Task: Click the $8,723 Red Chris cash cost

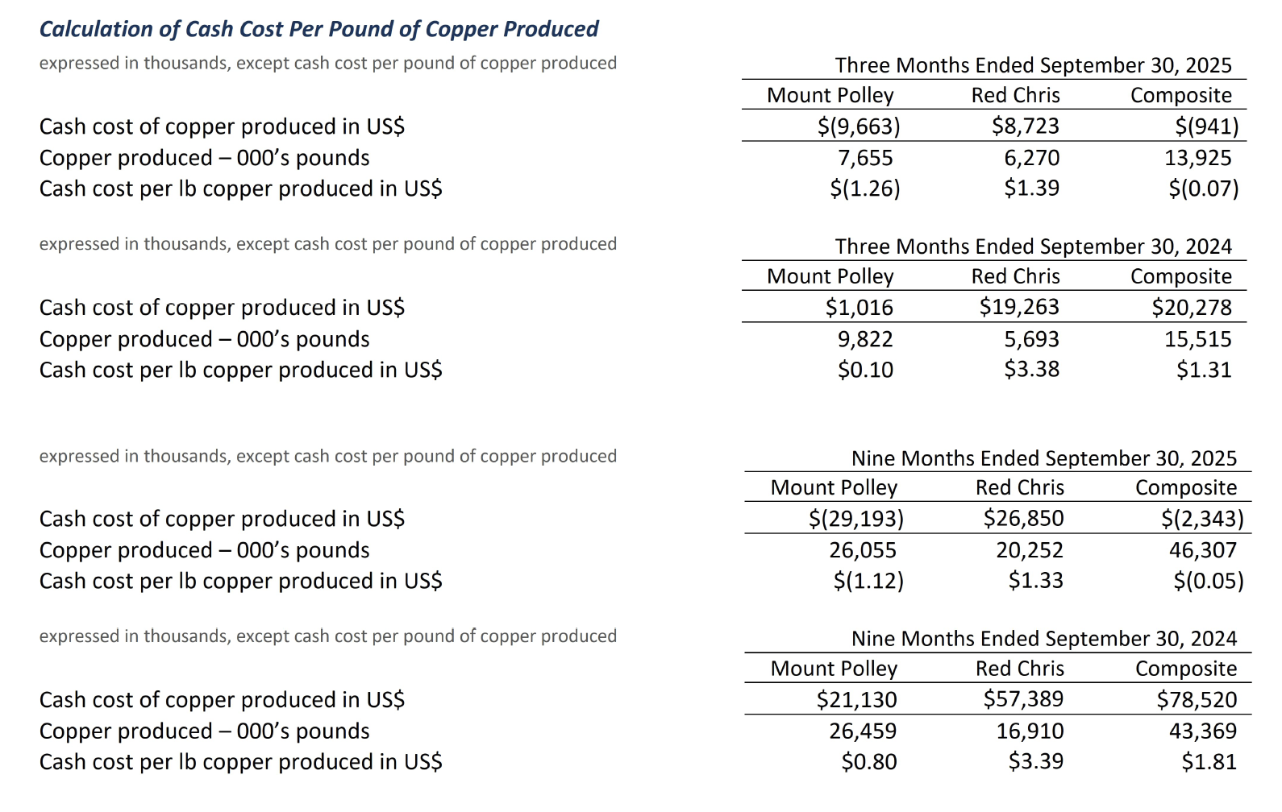Action: pyautogui.click(x=1025, y=126)
